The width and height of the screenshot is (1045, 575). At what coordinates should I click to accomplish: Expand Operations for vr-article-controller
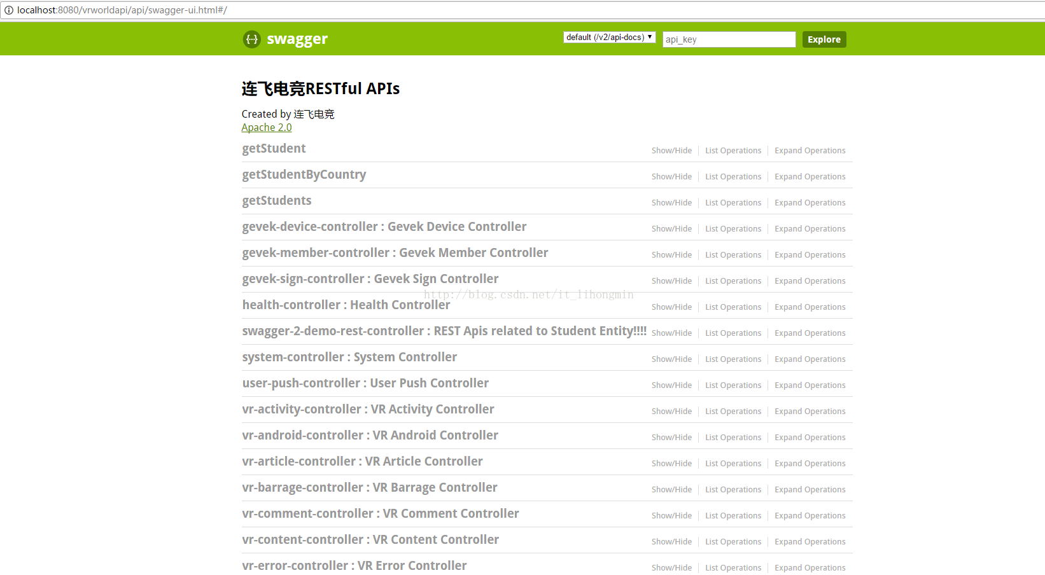(x=810, y=464)
